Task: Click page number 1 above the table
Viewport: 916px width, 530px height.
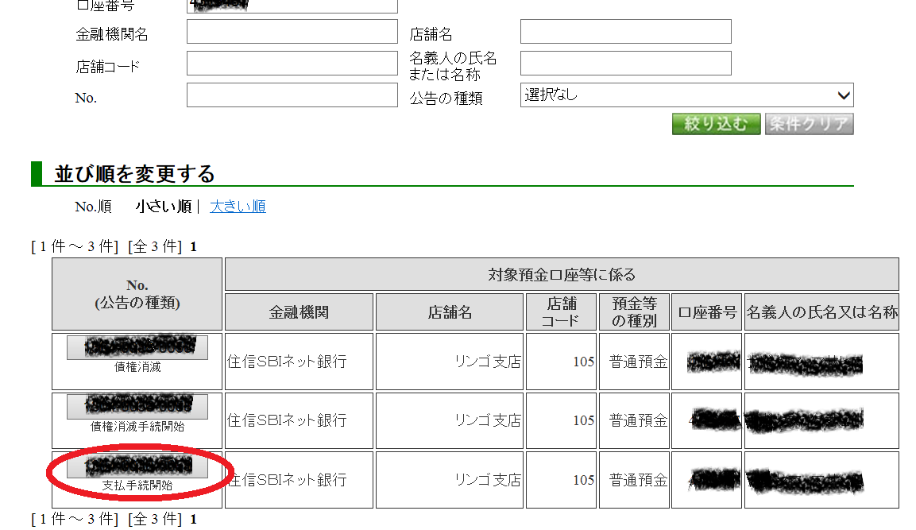Action: [x=193, y=247]
